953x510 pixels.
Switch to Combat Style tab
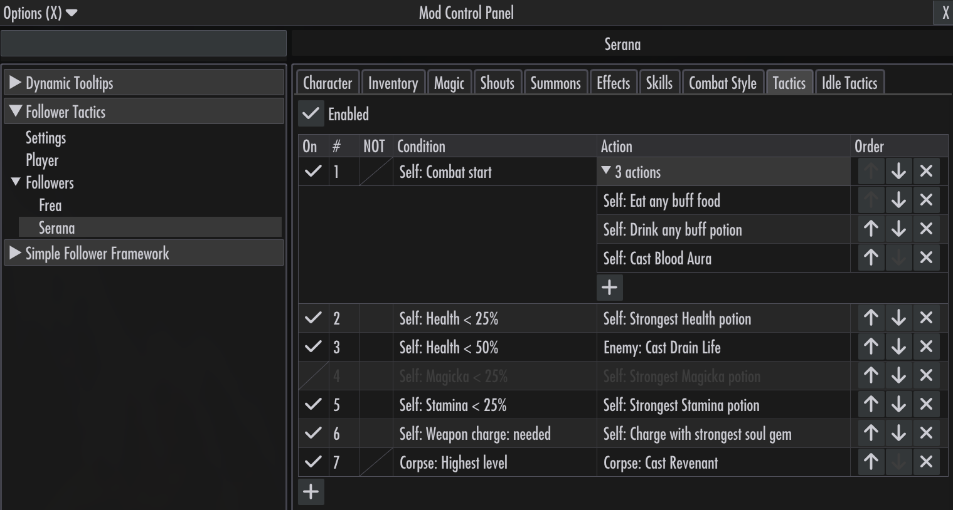[723, 82]
